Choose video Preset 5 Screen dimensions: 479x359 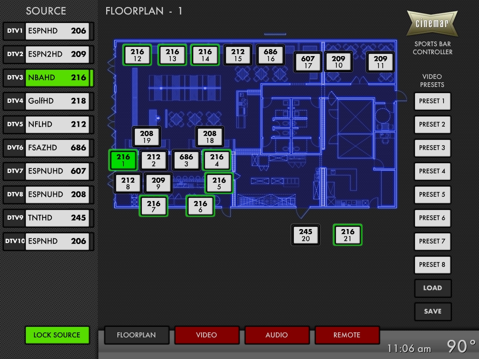[432, 194]
